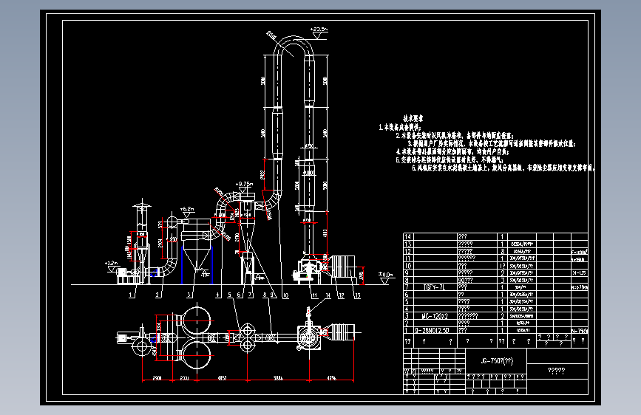The height and width of the screenshot is (415, 641).
Task: Select model text TGFY-7L in parts table
Action: [434, 287]
